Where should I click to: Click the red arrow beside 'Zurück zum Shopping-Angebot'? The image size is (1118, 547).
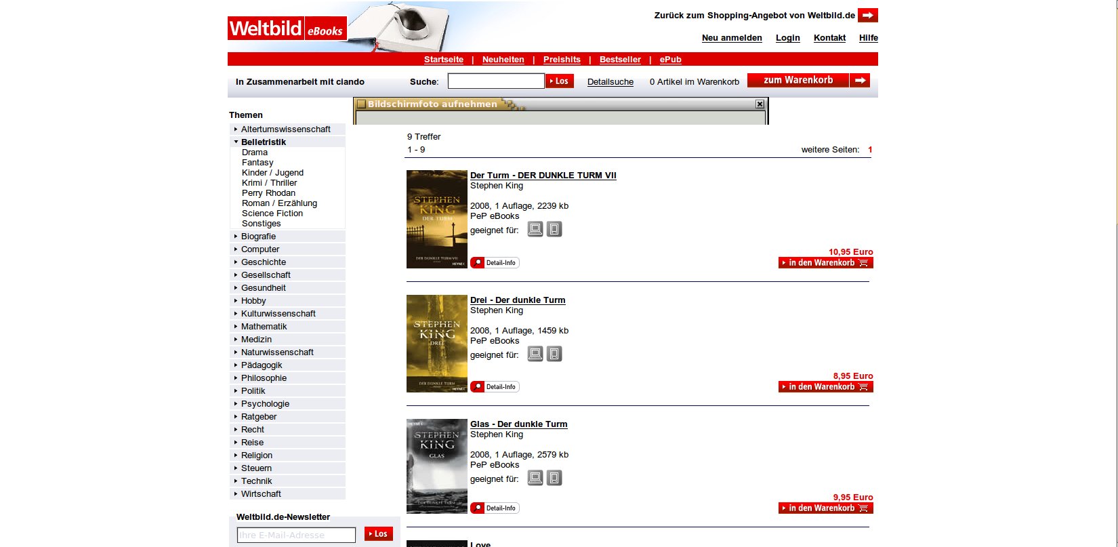(x=868, y=15)
